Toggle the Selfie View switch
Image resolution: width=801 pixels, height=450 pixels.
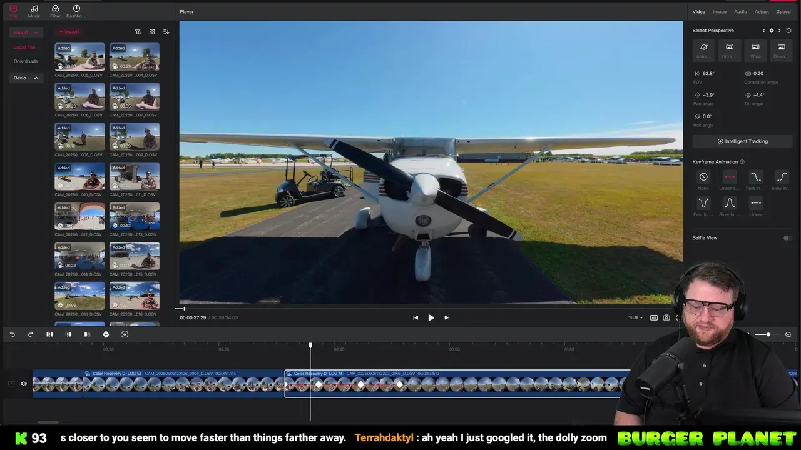tap(787, 238)
